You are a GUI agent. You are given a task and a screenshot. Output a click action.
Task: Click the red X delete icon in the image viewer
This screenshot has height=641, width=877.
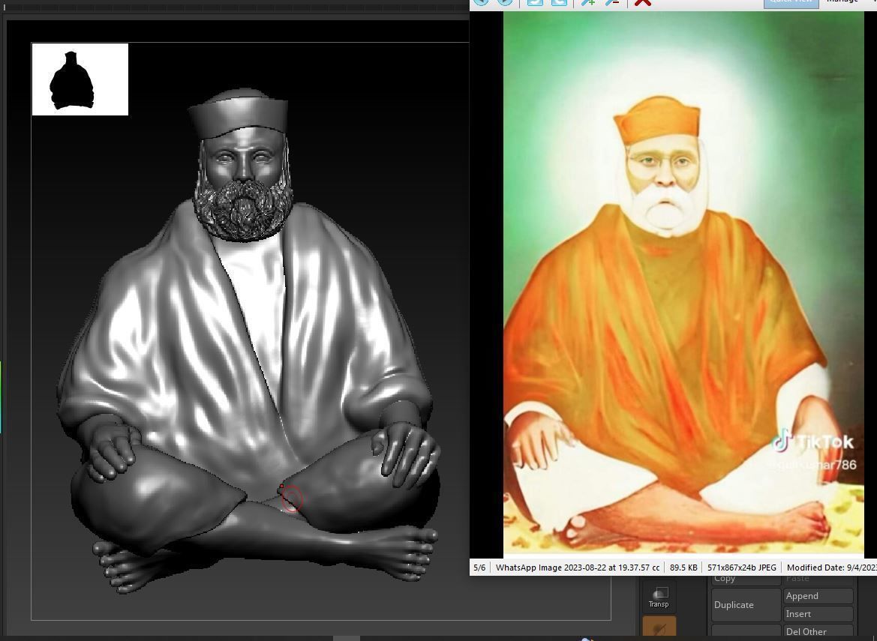pos(643,2)
